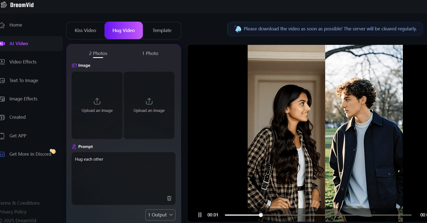The image size is (427, 223).
Task: Open the Home page from sidebar
Action: point(16,25)
